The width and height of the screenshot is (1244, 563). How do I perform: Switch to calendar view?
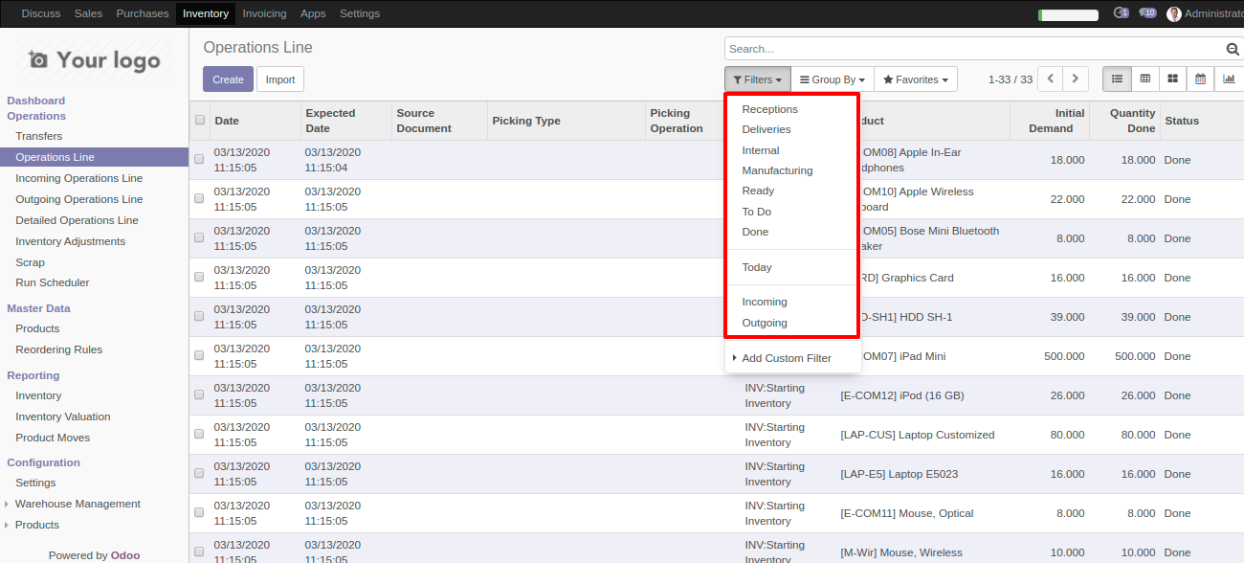tap(1200, 79)
